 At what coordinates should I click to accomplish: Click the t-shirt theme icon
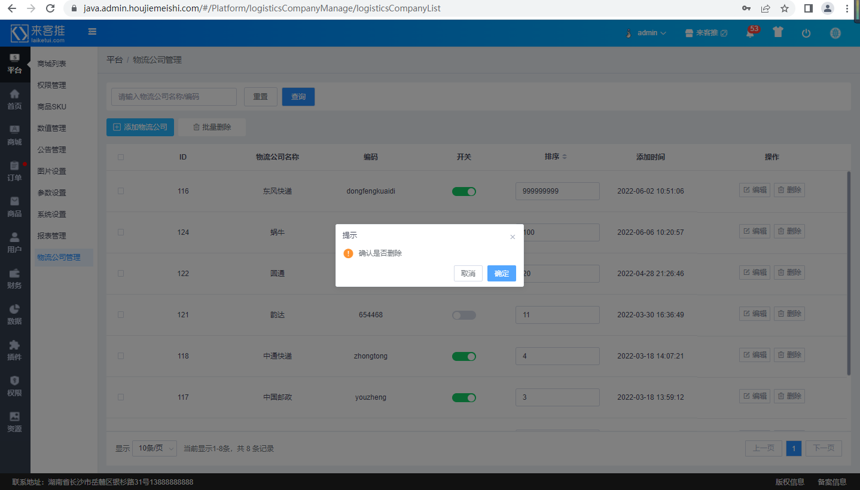pyautogui.click(x=777, y=32)
